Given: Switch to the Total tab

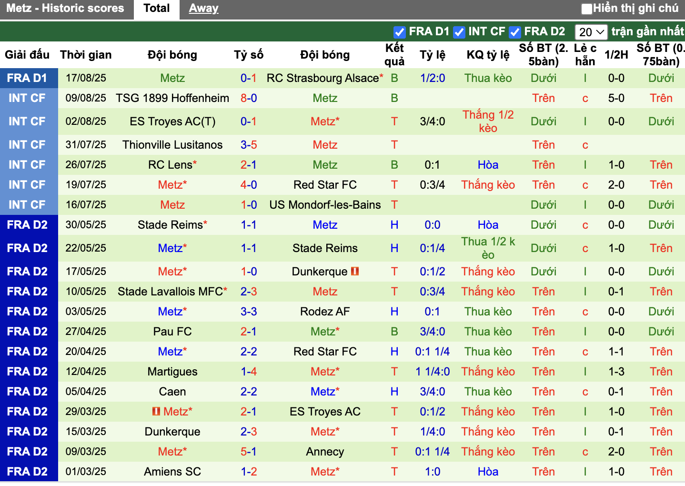Looking at the screenshot, I should [x=157, y=9].
